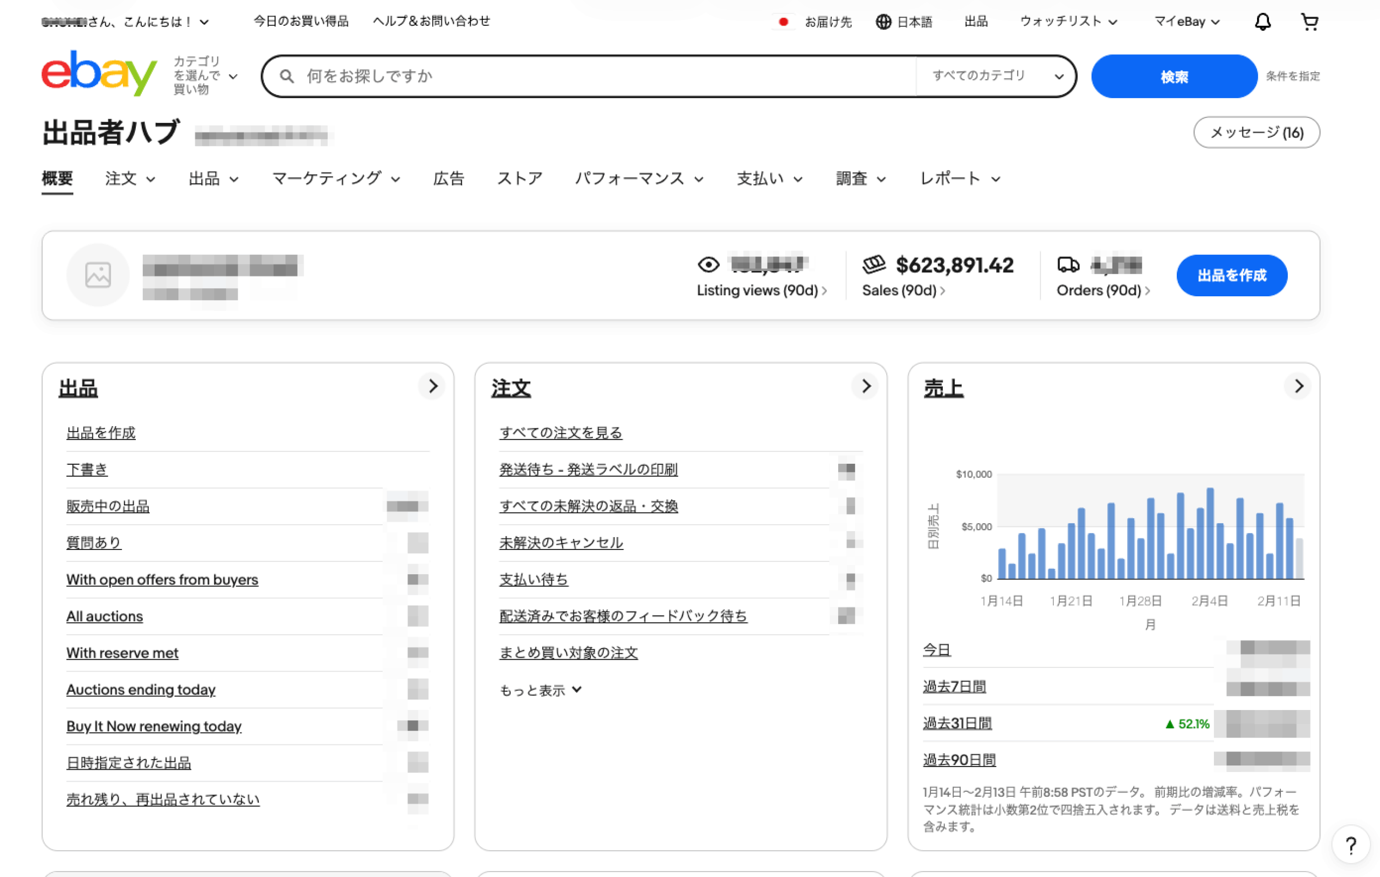Expand the マイeBay dropdown

coord(1185,21)
